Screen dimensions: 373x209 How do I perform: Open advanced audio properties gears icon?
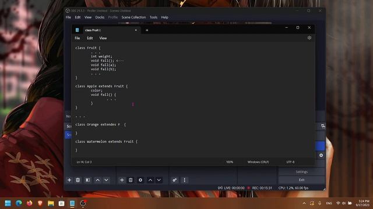point(175,180)
